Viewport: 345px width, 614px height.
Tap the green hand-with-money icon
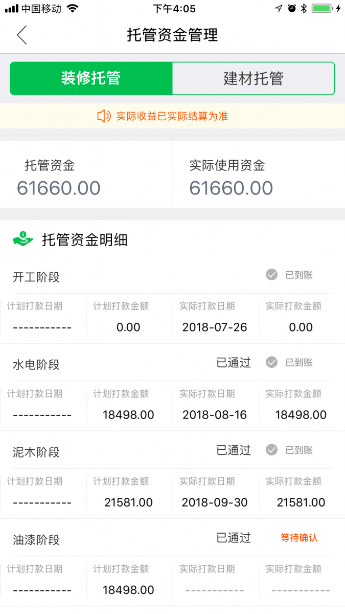(23, 239)
